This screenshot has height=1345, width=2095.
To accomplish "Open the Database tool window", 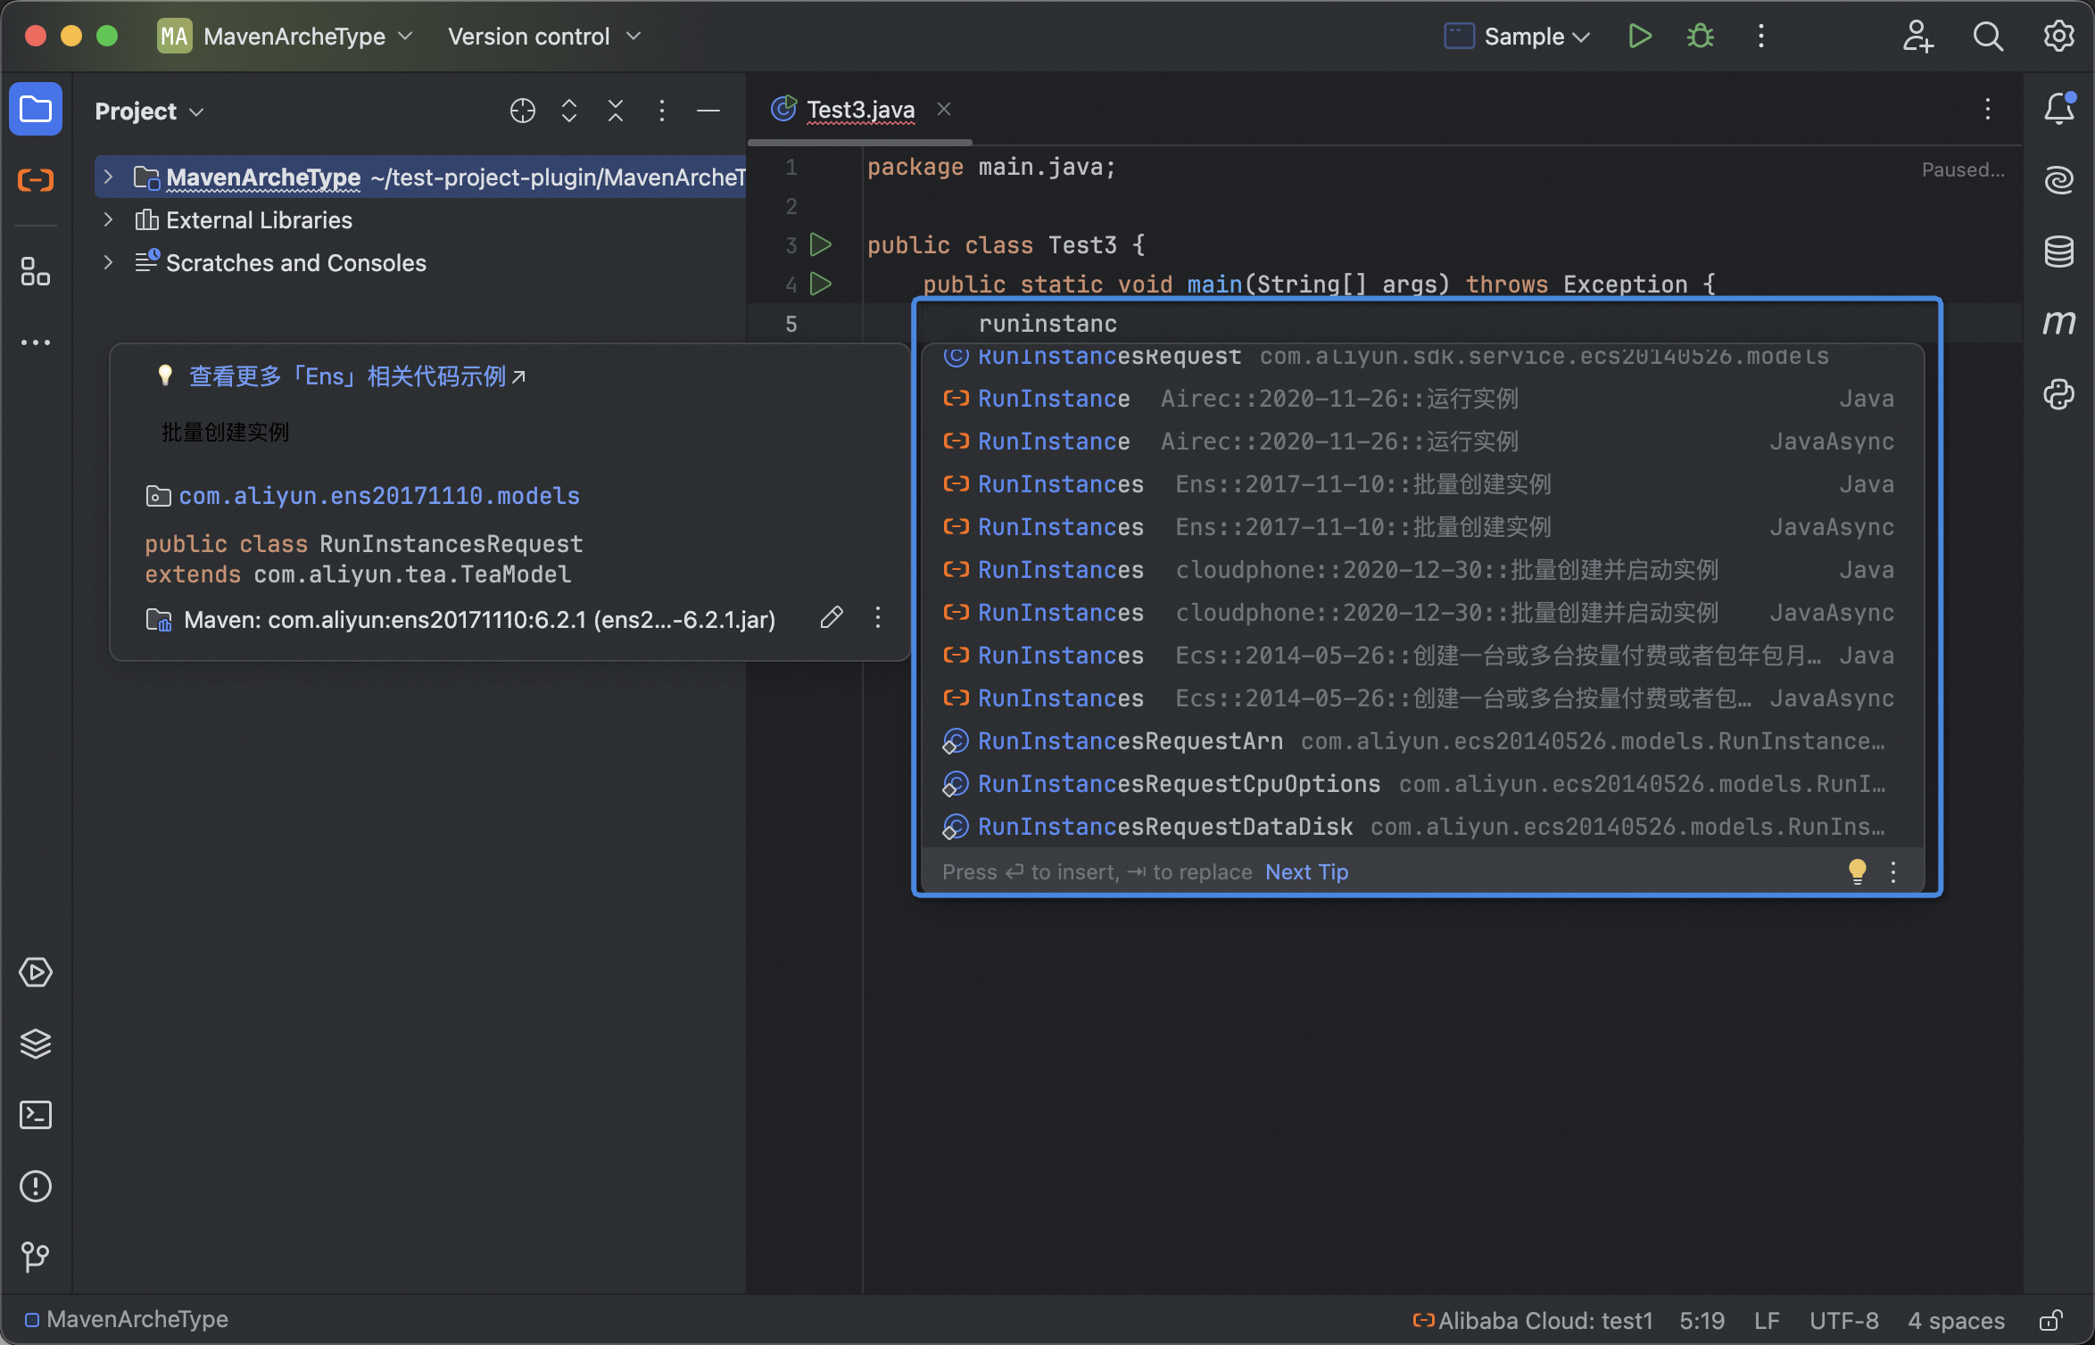I will coord(2059,252).
